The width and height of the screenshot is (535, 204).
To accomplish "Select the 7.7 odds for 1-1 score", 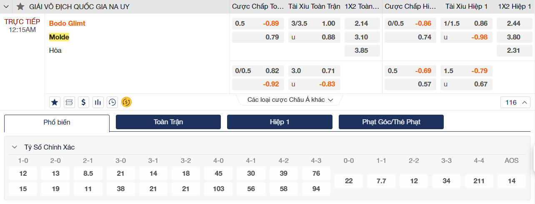I will [x=381, y=181].
